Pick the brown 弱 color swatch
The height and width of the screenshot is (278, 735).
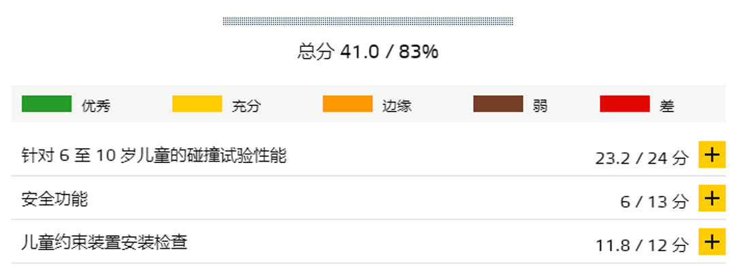tap(497, 104)
